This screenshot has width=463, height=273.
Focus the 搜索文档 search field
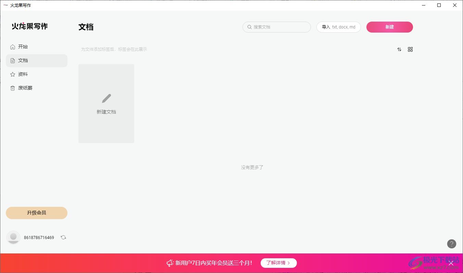point(277,27)
